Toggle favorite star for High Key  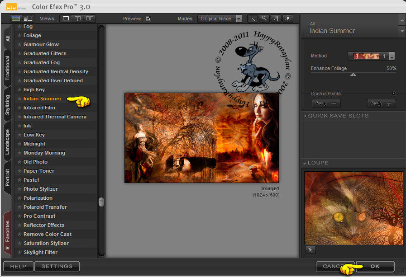[19, 89]
